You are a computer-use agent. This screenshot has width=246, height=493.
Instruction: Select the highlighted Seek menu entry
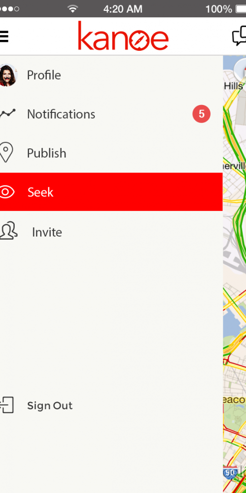111,192
